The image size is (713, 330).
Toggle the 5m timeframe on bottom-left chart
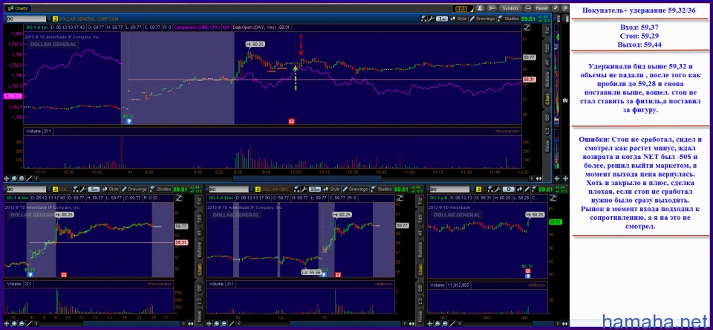coord(93,190)
